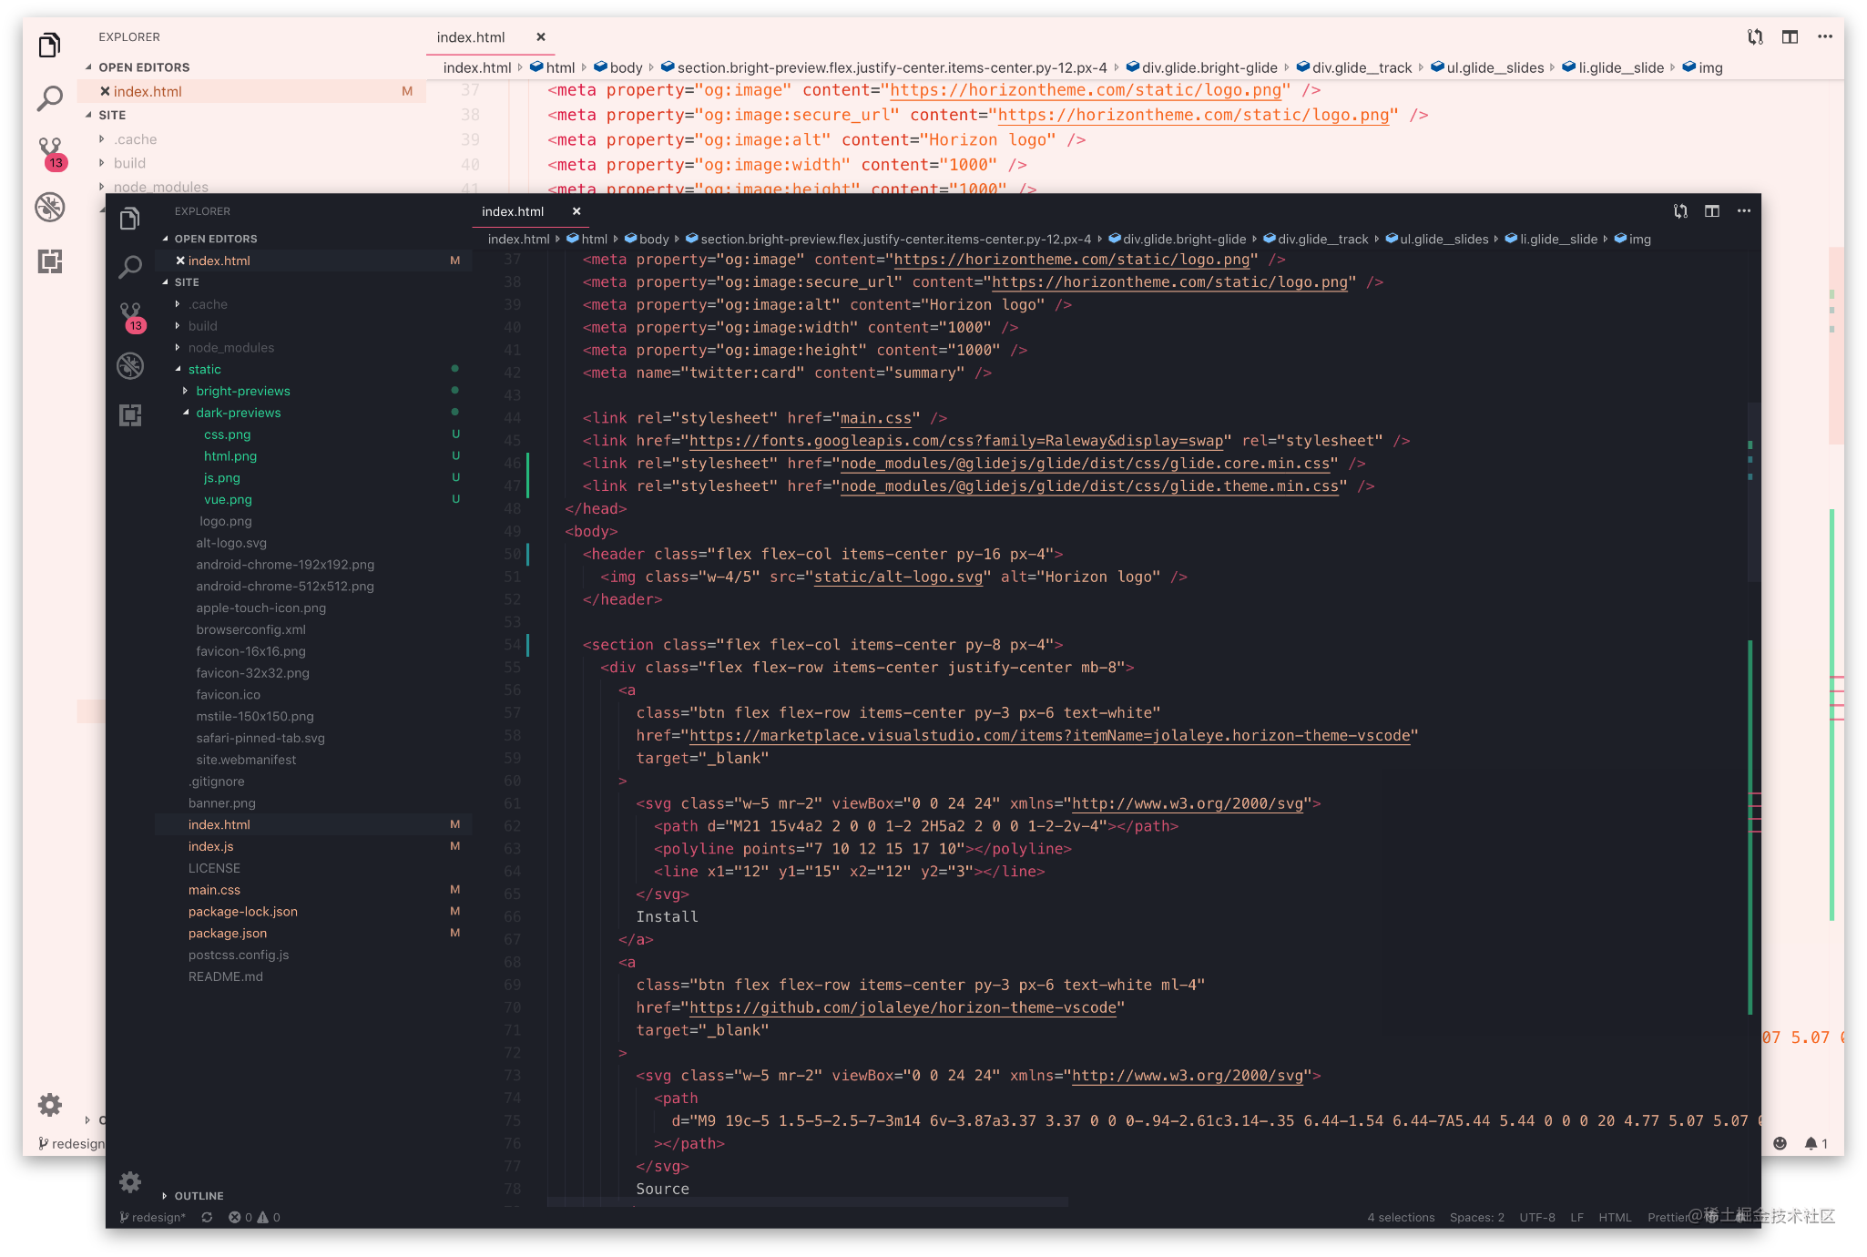Open Debug view in dark activity bar
Image resolution: width=1867 pixels, height=1257 pixels.
pos(130,365)
